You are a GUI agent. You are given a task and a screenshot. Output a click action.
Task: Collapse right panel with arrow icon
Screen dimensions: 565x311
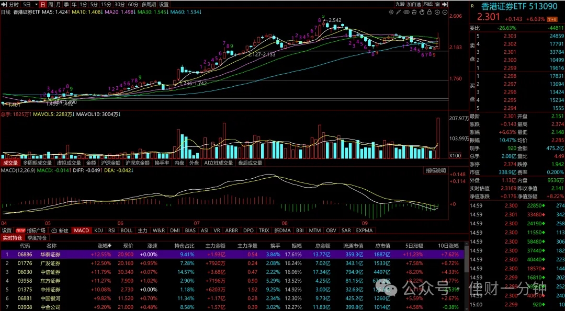coord(445,4)
